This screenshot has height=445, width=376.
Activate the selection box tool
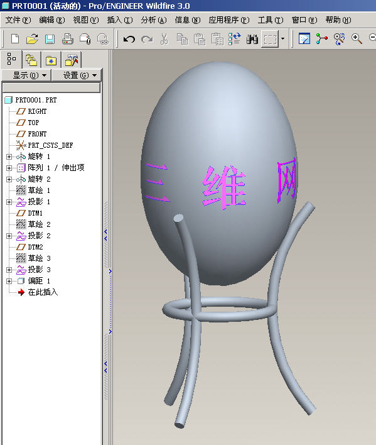pos(270,39)
